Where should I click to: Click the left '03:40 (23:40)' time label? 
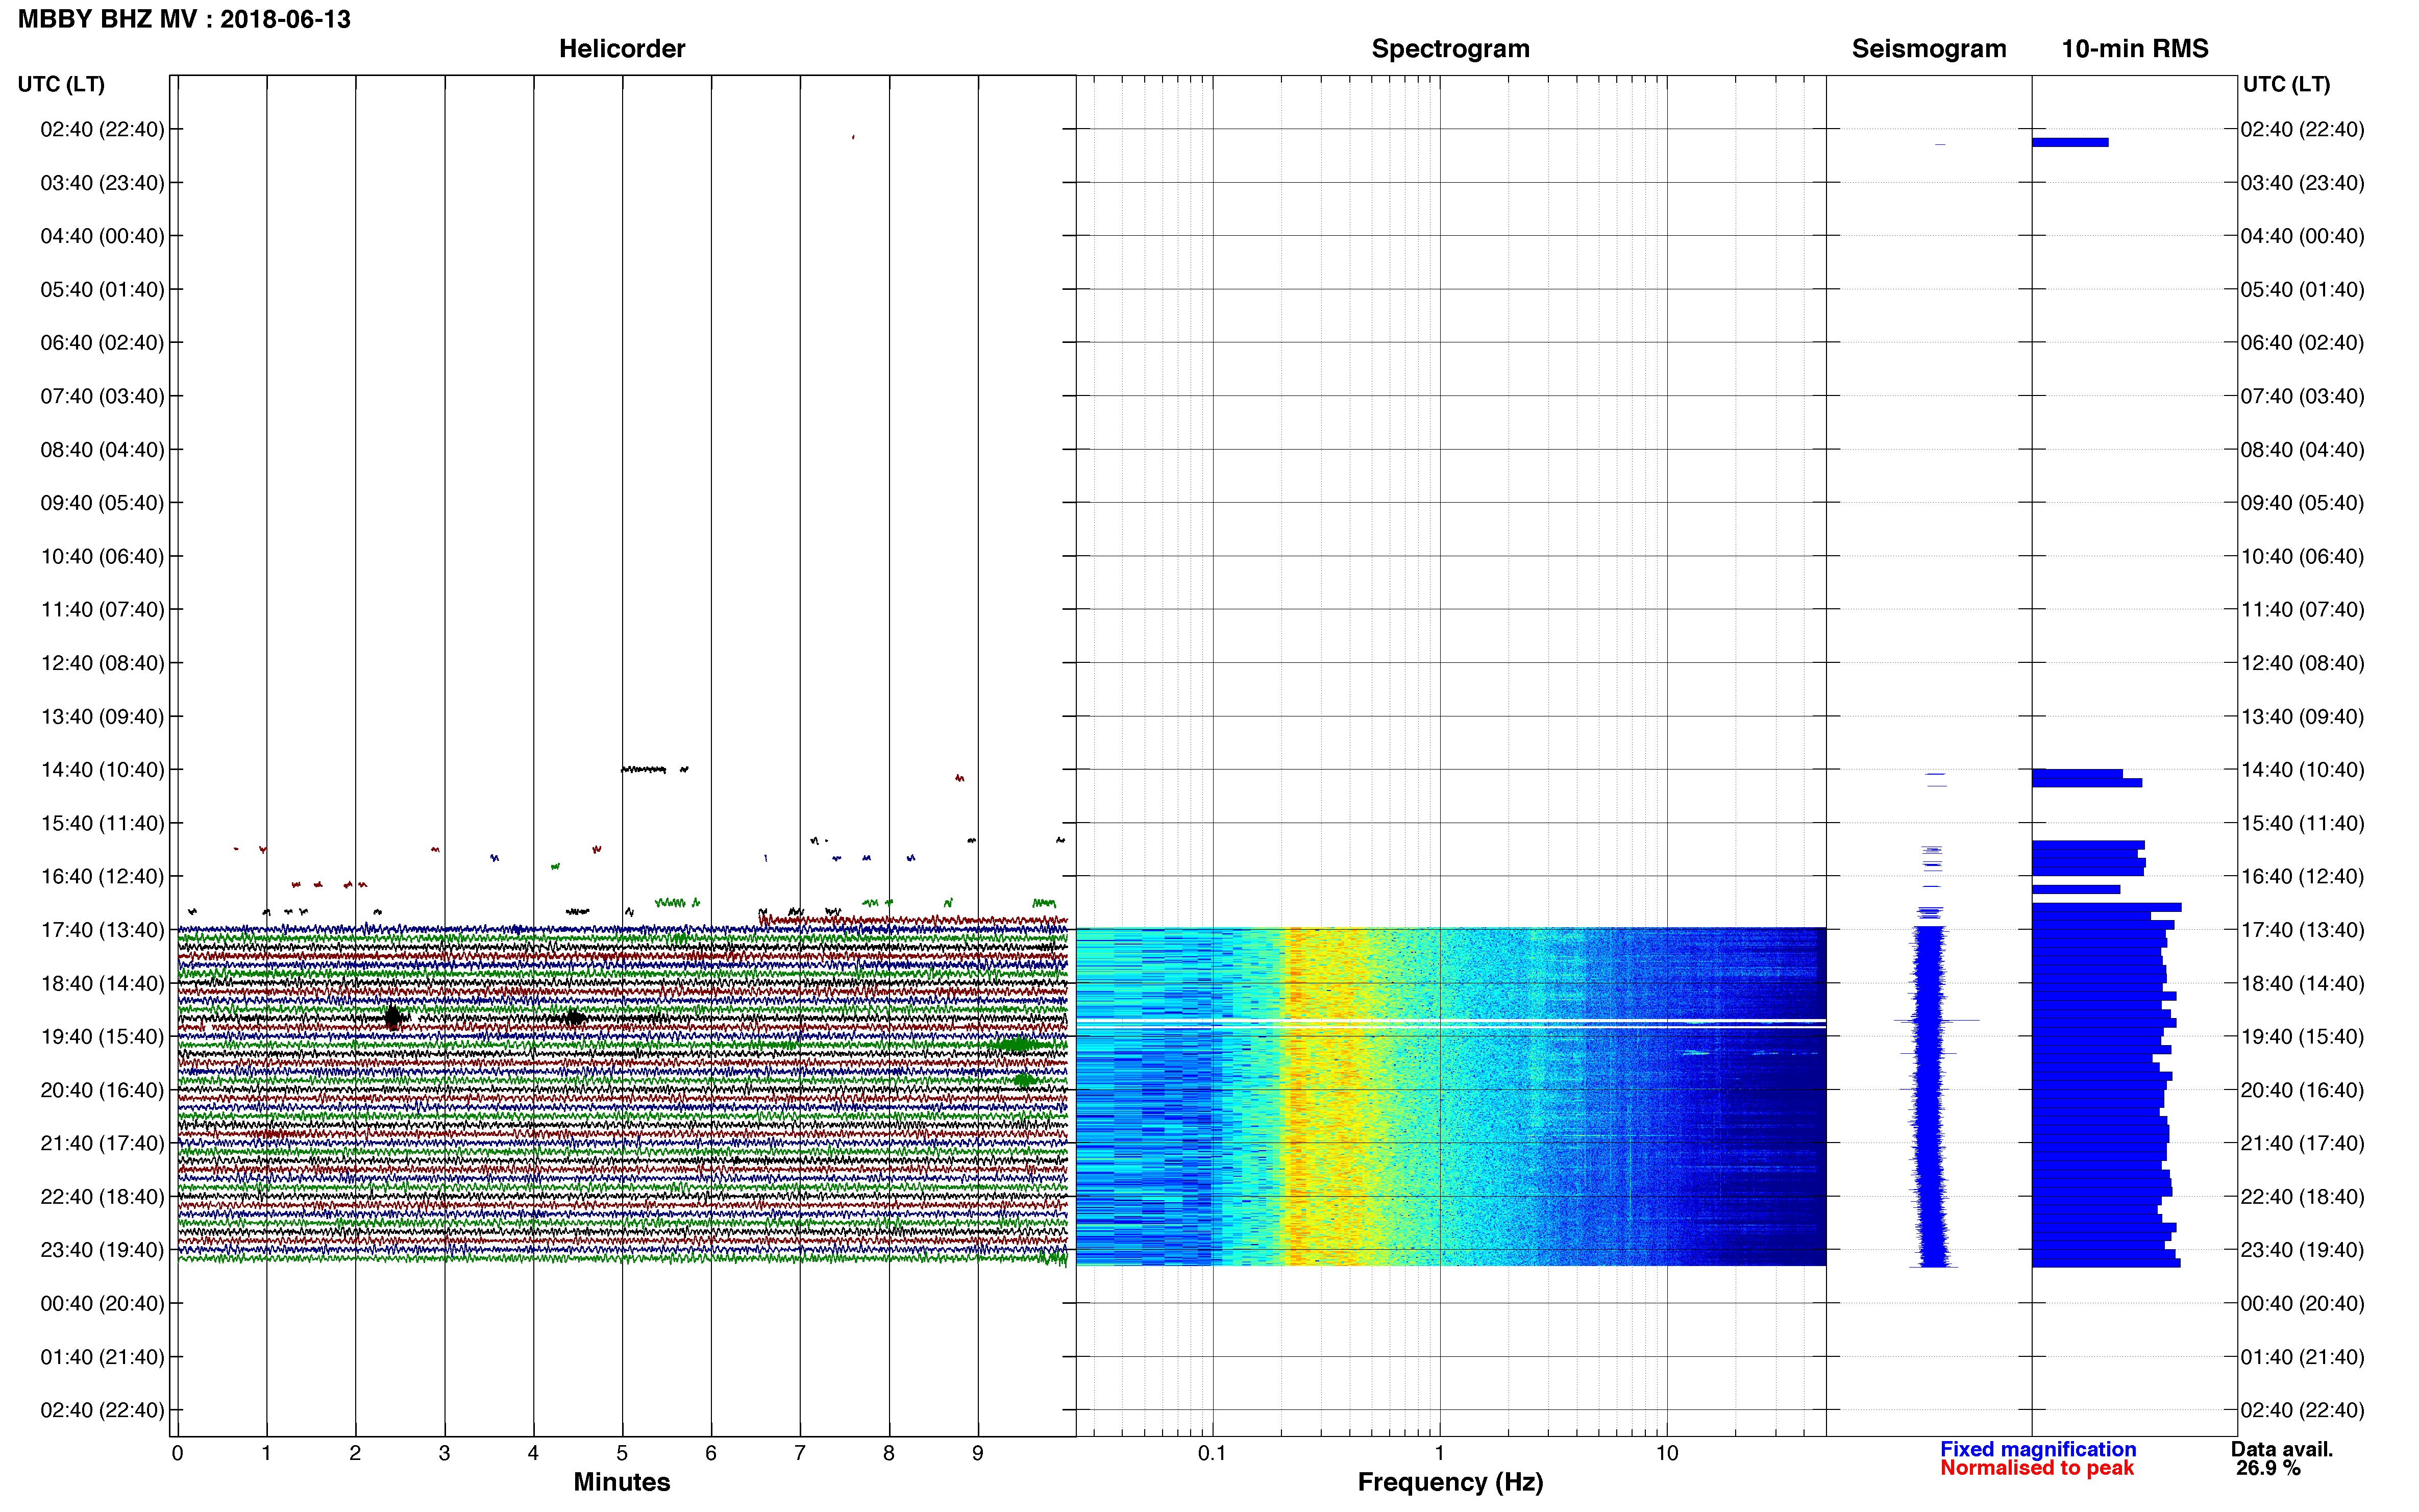coord(102,183)
